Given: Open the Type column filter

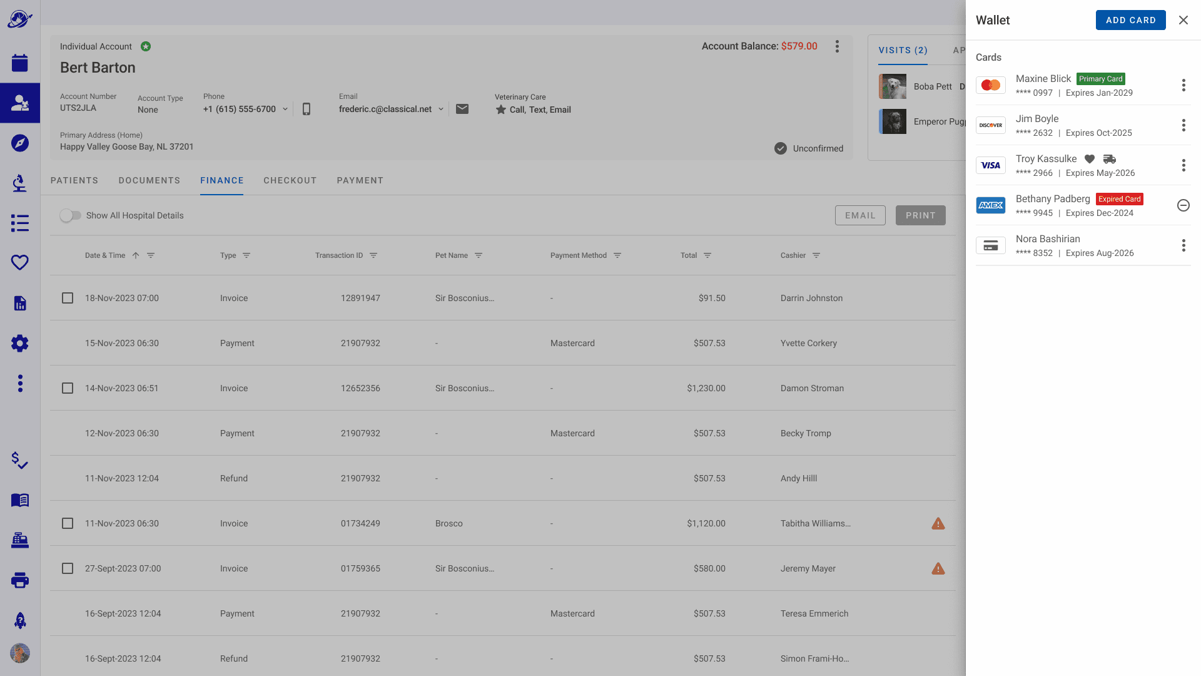Looking at the screenshot, I should 246,255.
